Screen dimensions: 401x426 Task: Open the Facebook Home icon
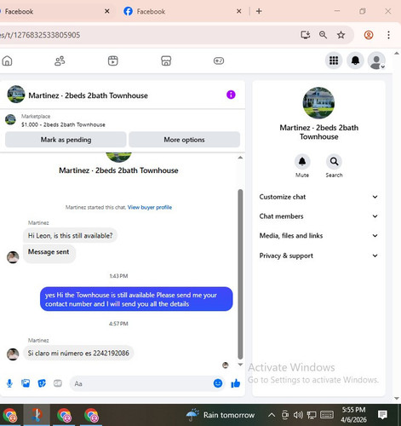[7, 60]
